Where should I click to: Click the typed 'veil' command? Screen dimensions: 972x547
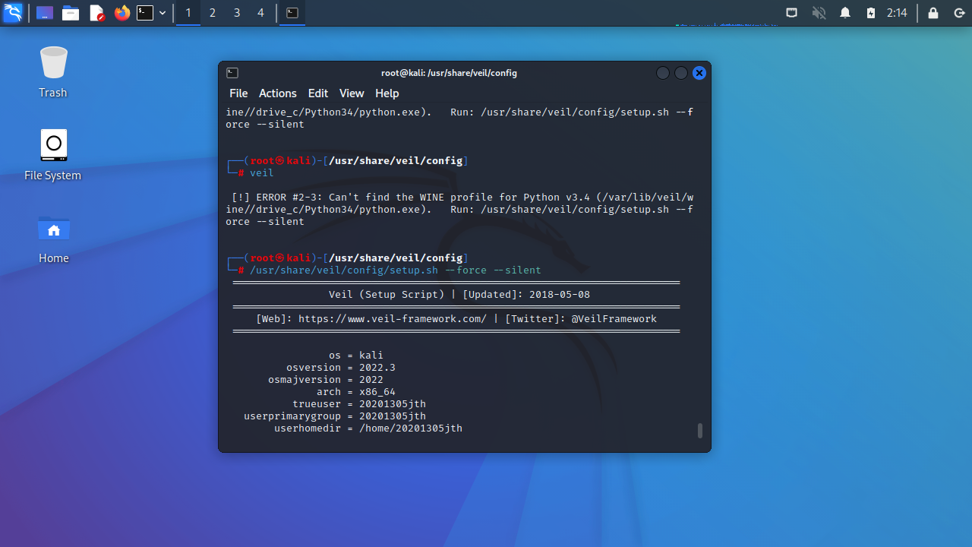point(262,173)
